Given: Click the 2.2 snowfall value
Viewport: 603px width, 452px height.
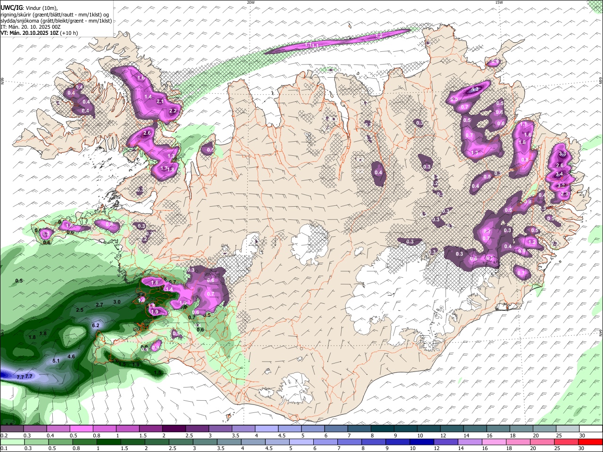Looking at the screenshot, I should tap(172, 111).
